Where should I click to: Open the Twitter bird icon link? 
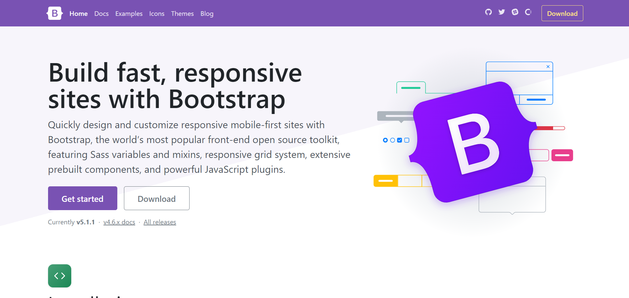[502, 12]
